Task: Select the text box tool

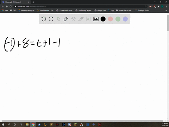Action: (x=88, y=19)
